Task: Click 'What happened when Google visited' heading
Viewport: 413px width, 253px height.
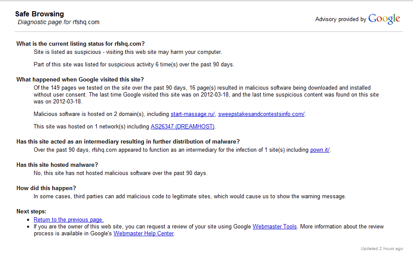Action: [80, 80]
